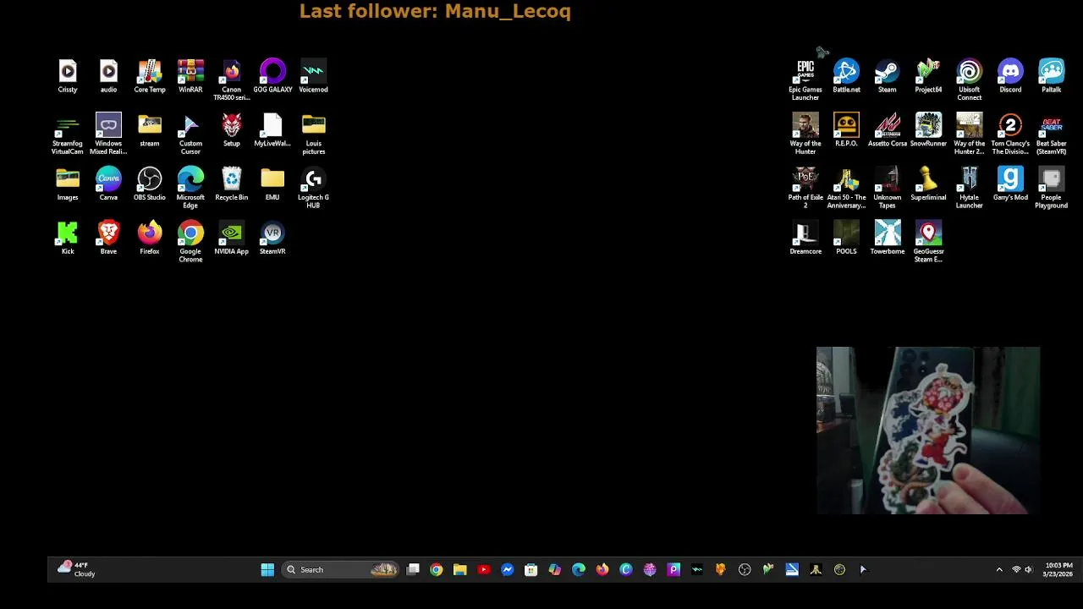Image resolution: width=1083 pixels, height=609 pixels.
Task: Click the webcam overlay showing stickers
Action: [928, 431]
